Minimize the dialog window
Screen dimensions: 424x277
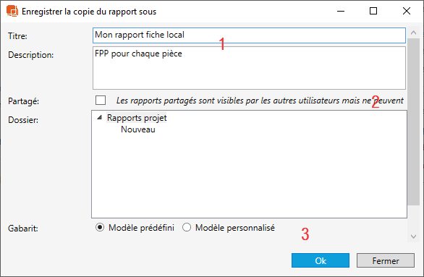tap(341, 11)
